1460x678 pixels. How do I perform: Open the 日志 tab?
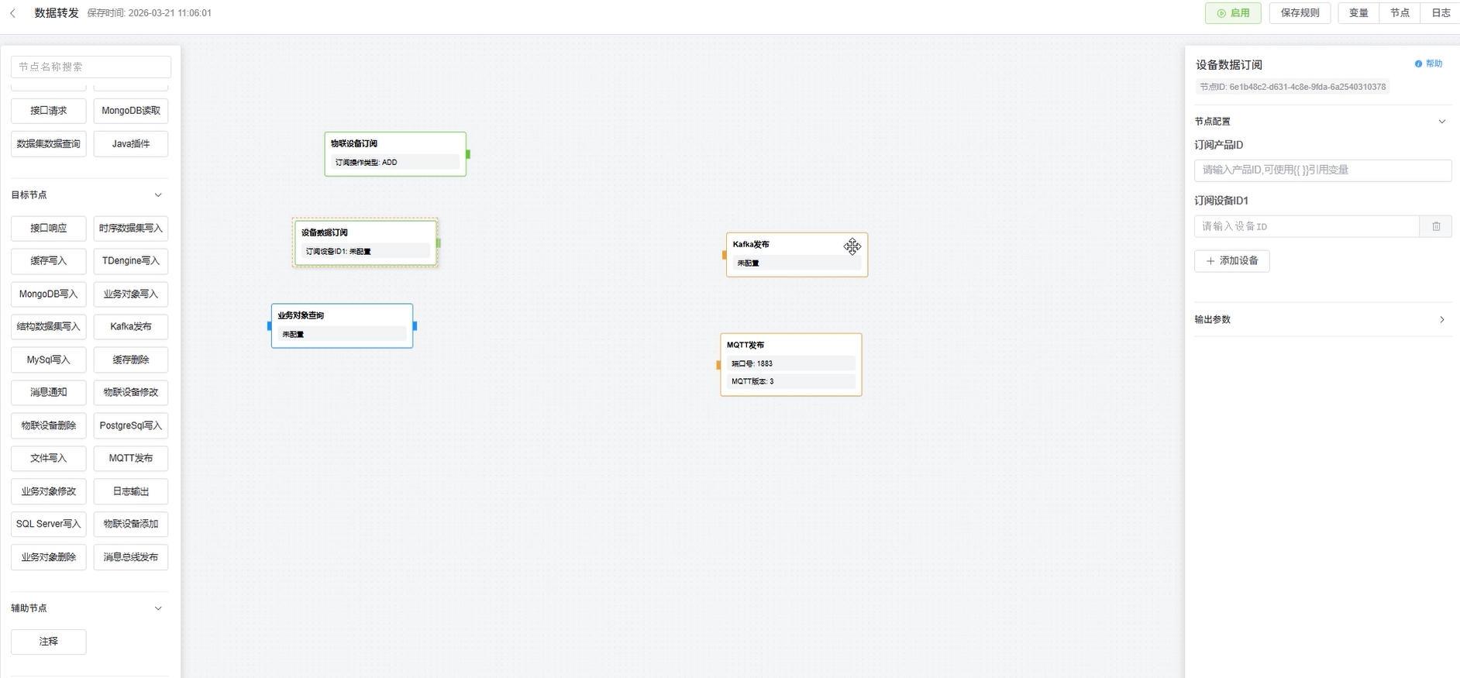coord(1441,13)
